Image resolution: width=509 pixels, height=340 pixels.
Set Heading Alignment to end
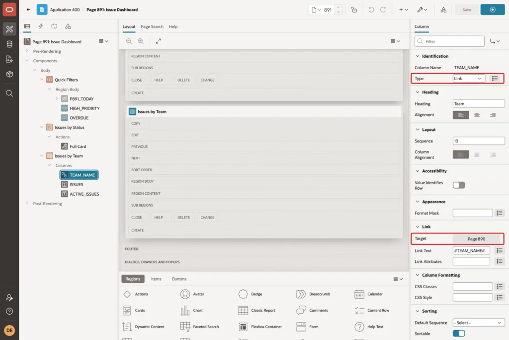coord(493,115)
